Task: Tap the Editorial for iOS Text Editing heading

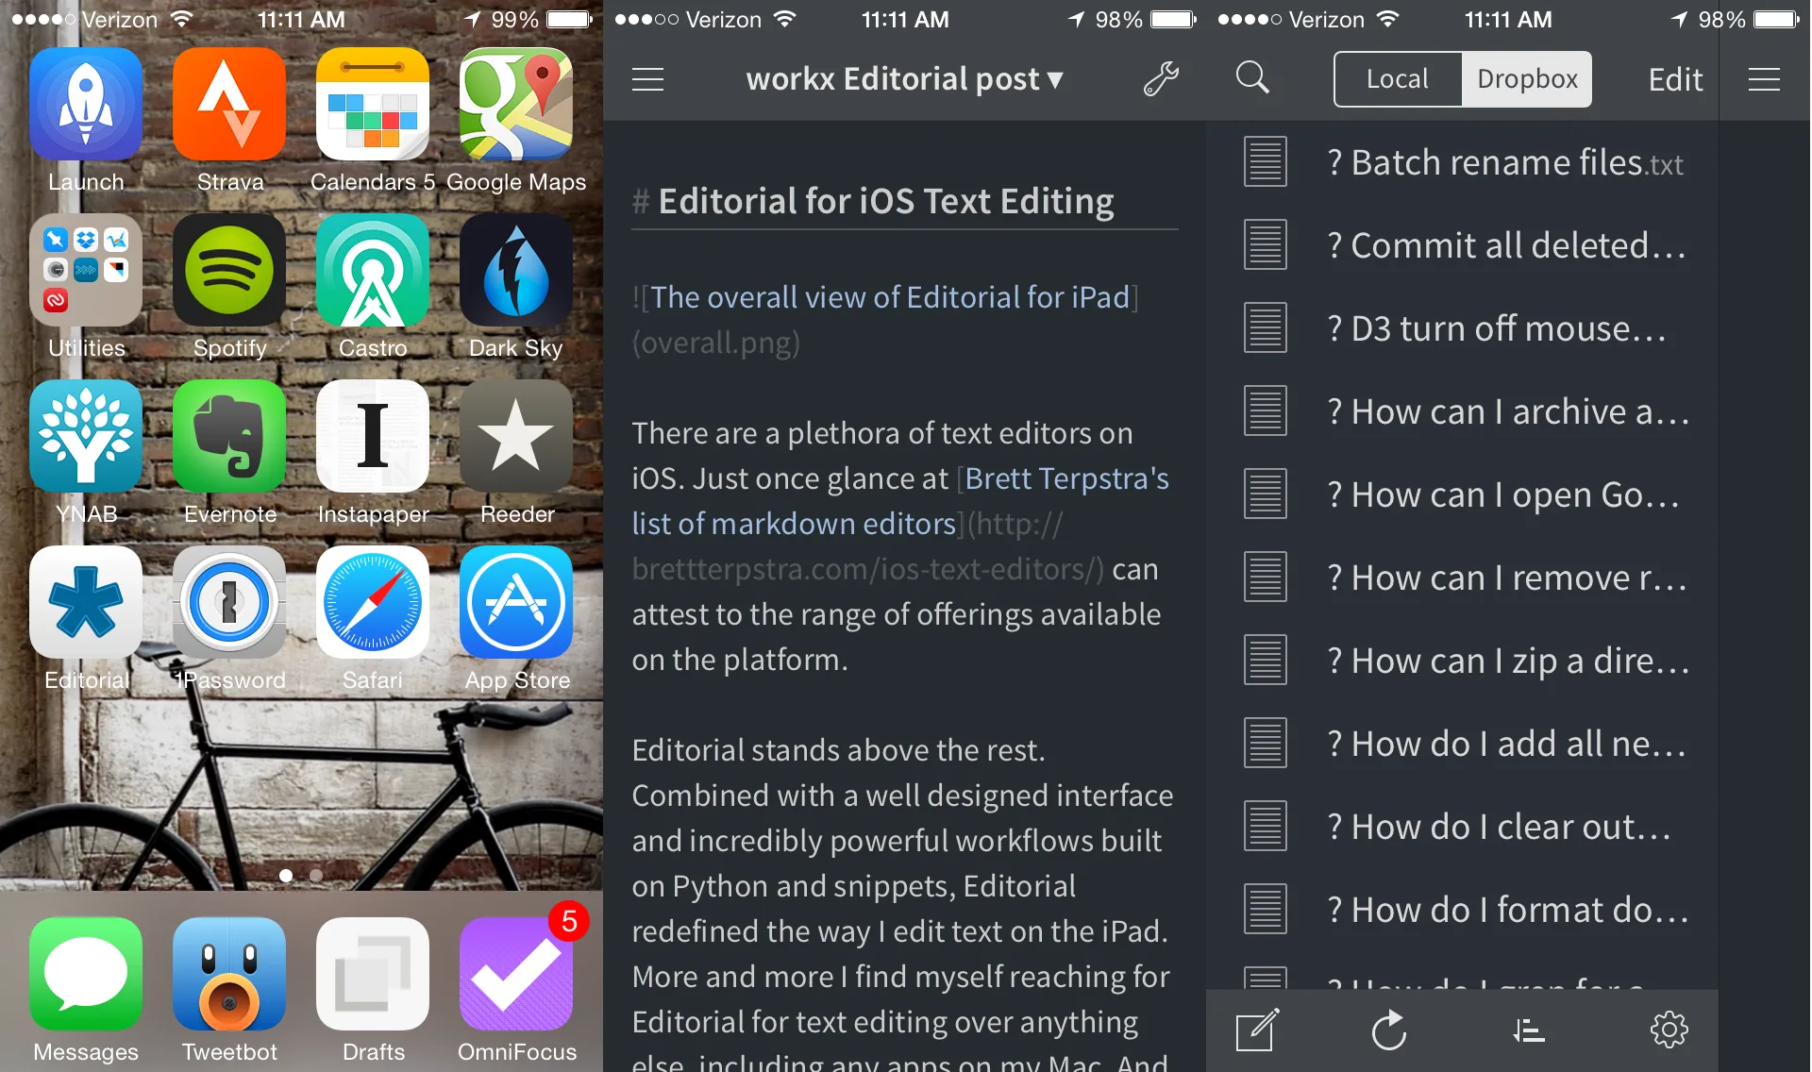Action: pos(885,201)
